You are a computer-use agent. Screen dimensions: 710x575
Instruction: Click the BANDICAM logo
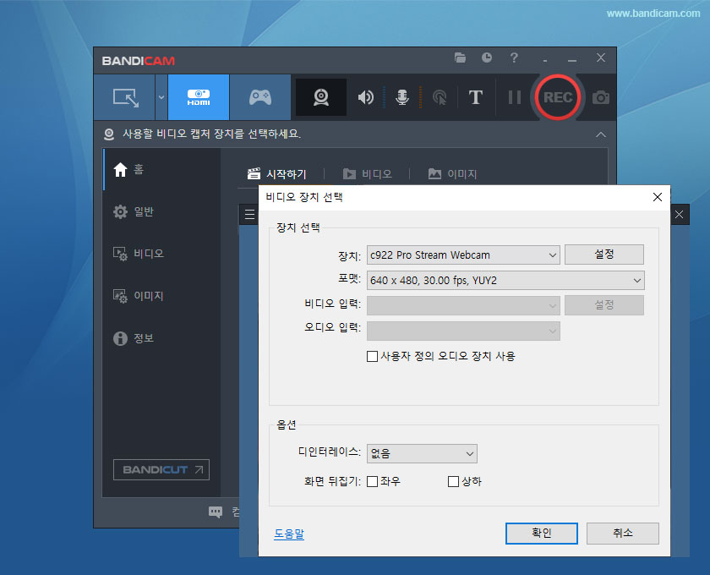tap(138, 61)
